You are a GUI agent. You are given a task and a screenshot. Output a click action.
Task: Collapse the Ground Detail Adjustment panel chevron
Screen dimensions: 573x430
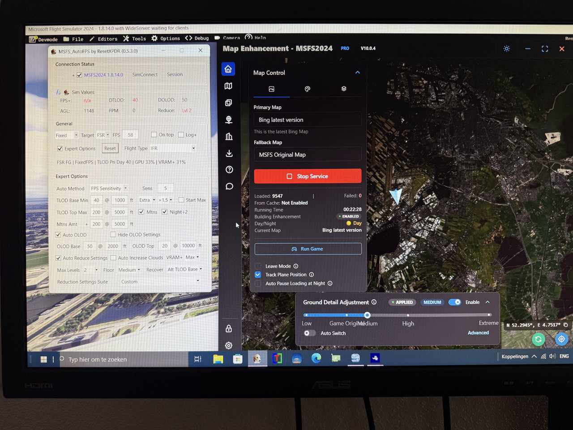pyautogui.click(x=488, y=302)
